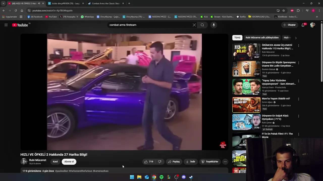Open Ruhi Mücerret channel avatar
The width and height of the screenshot is (323, 181).
pos(24,162)
